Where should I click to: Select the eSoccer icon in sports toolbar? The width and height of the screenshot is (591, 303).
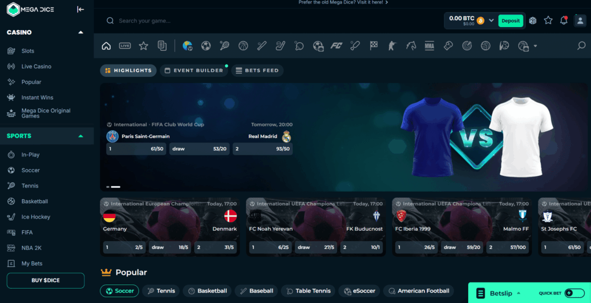318,46
